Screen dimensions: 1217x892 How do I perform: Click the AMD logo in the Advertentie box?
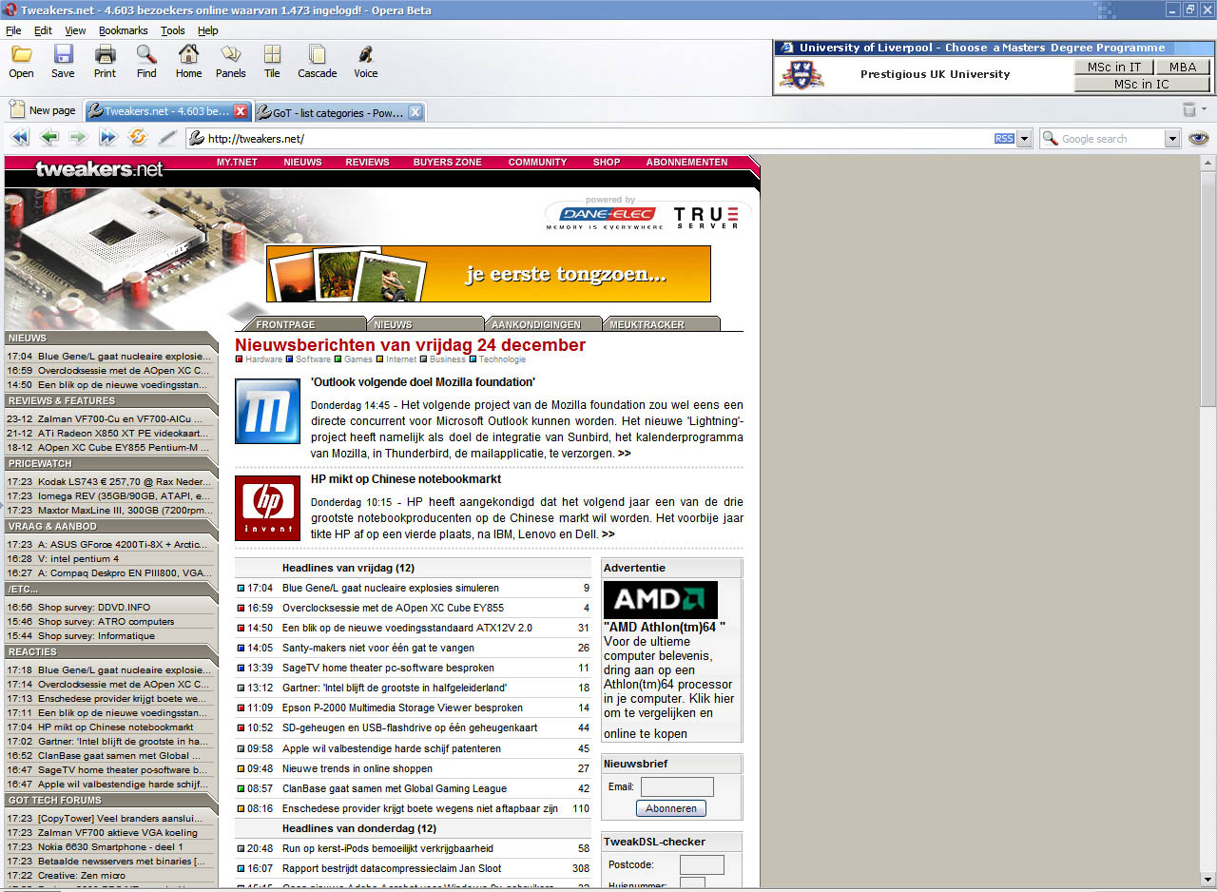(661, 600)
